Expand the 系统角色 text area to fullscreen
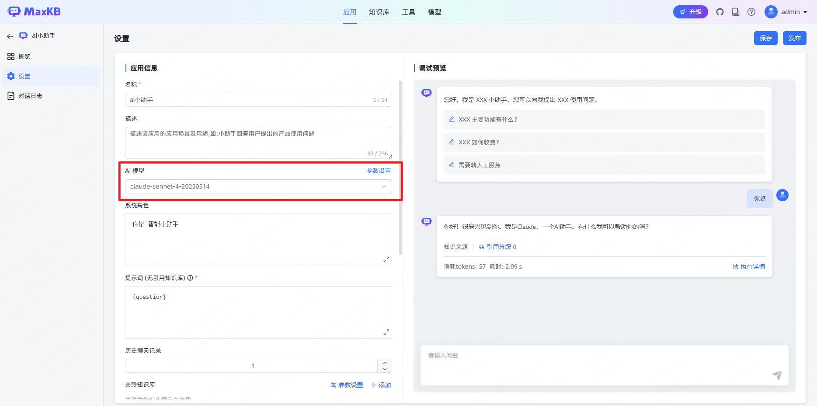Screen dimensions: 817x406 click(x=386, y=259)
